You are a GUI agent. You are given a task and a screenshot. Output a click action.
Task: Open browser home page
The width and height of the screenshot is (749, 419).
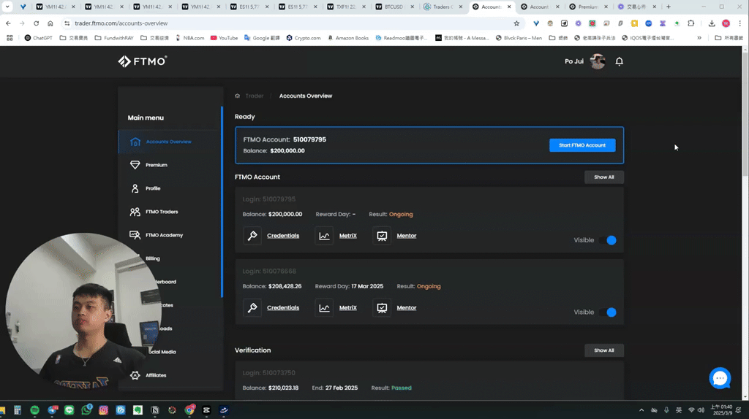[x=50, y=23]
